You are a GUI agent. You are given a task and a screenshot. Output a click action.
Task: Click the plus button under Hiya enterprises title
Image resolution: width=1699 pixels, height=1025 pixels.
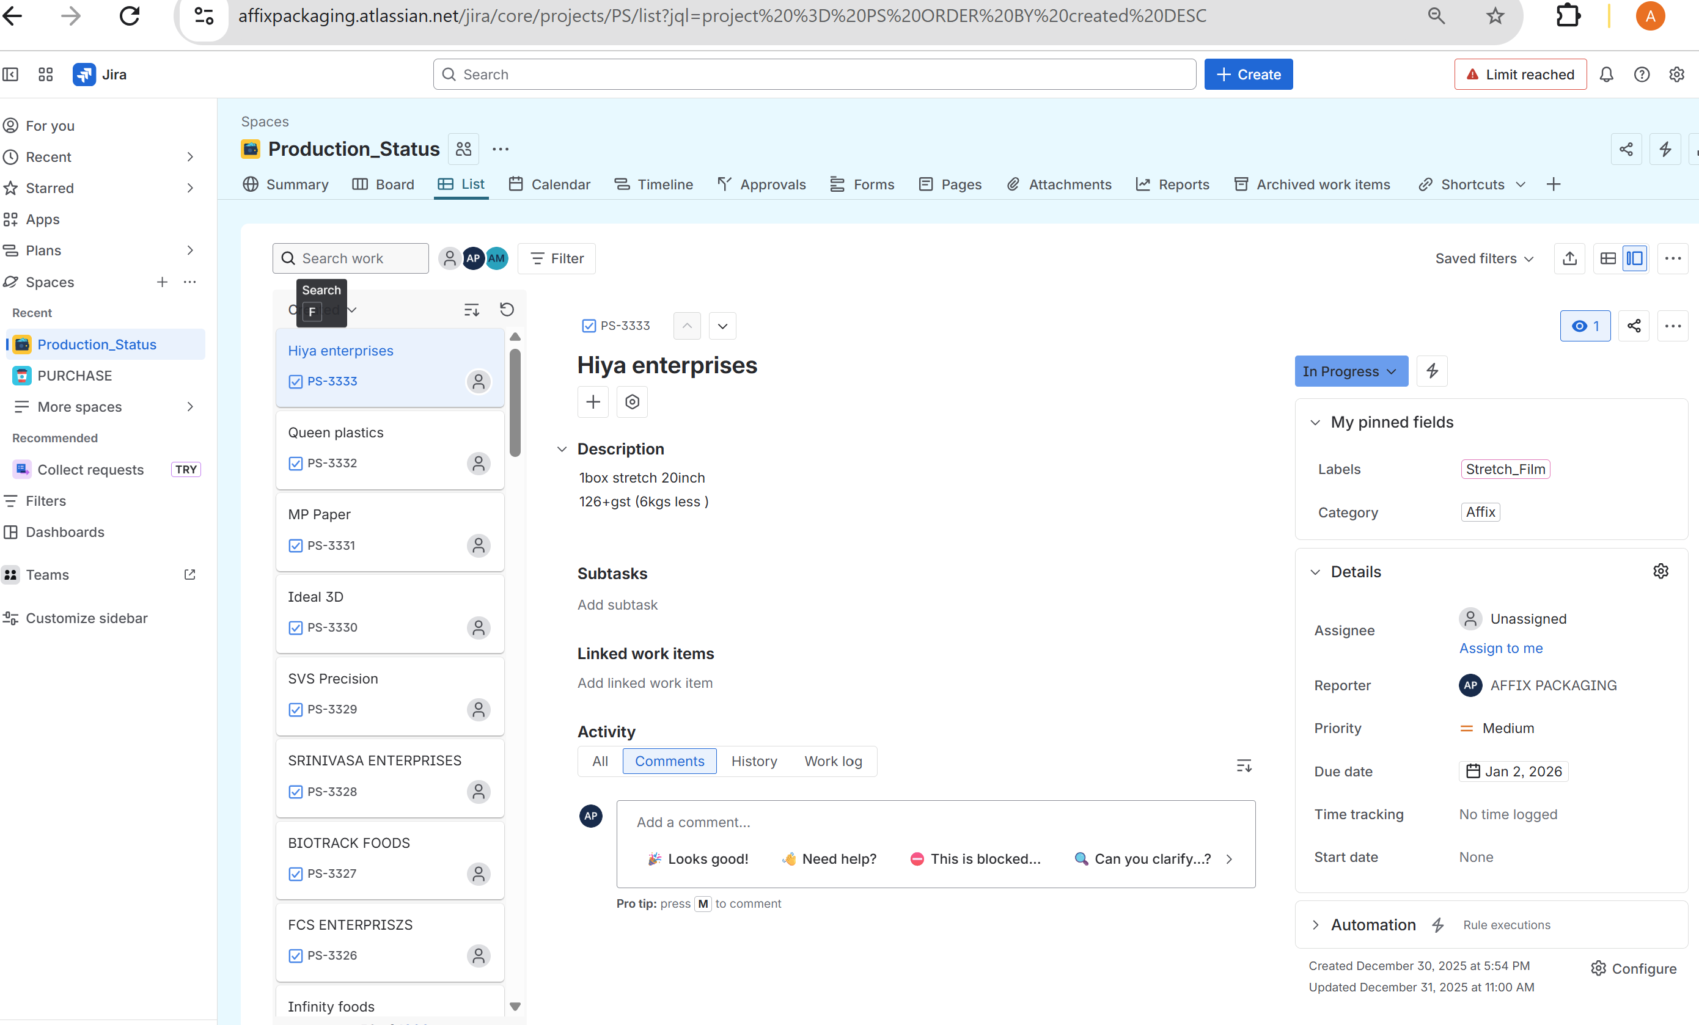coord(593,402)
